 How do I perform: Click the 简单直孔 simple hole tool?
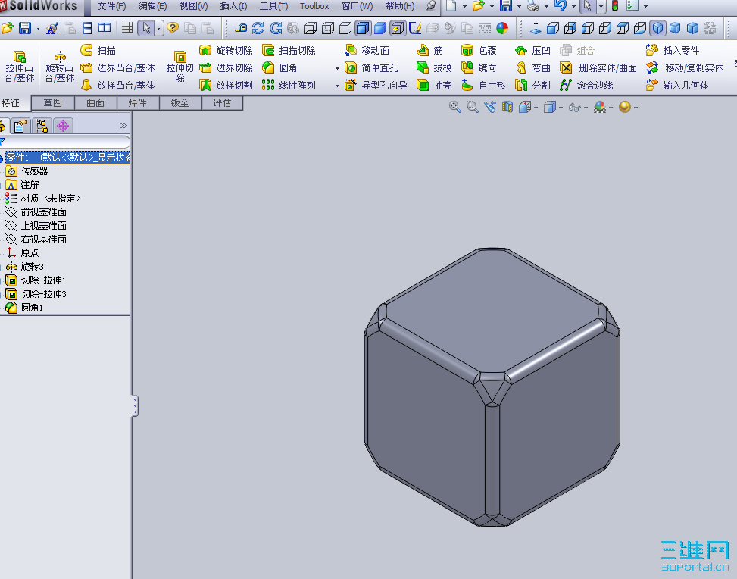click(371, 67)
